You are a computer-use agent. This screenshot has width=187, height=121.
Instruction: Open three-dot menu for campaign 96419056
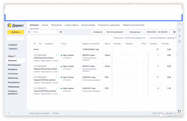[x=56, y=55]
